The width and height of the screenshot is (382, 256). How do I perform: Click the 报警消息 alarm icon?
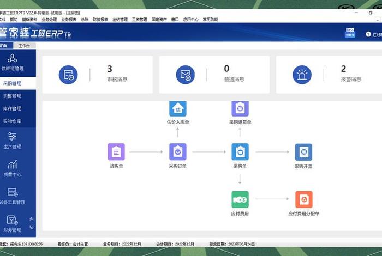(x=302, y=75)
